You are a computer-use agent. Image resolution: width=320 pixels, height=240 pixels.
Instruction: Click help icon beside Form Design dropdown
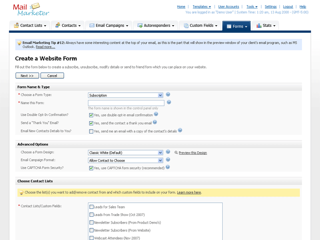(x=168, y=152)
